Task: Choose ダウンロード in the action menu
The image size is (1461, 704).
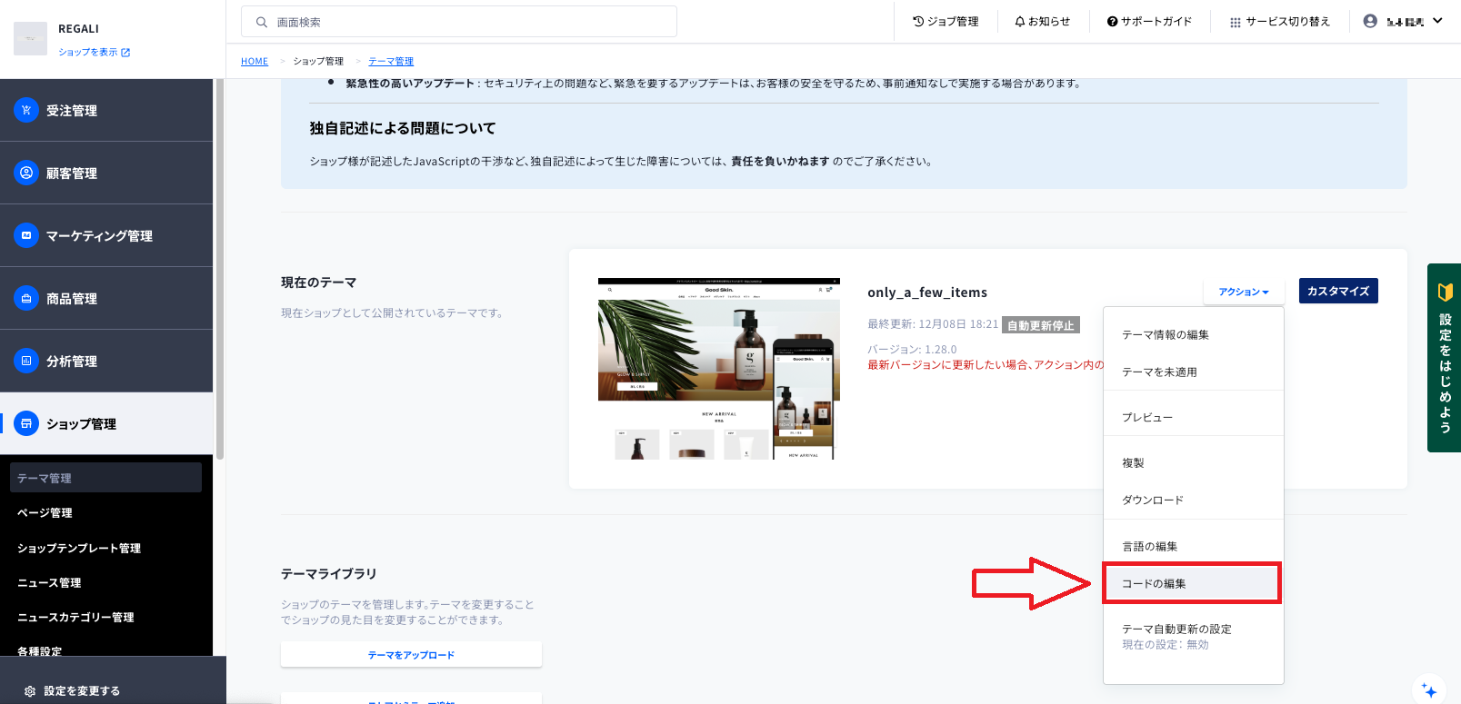Action: (1194, 500)
